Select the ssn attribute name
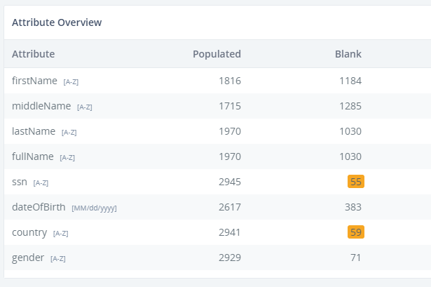The width and height of the screenshot is (431, 287). (x=20, y=182)
